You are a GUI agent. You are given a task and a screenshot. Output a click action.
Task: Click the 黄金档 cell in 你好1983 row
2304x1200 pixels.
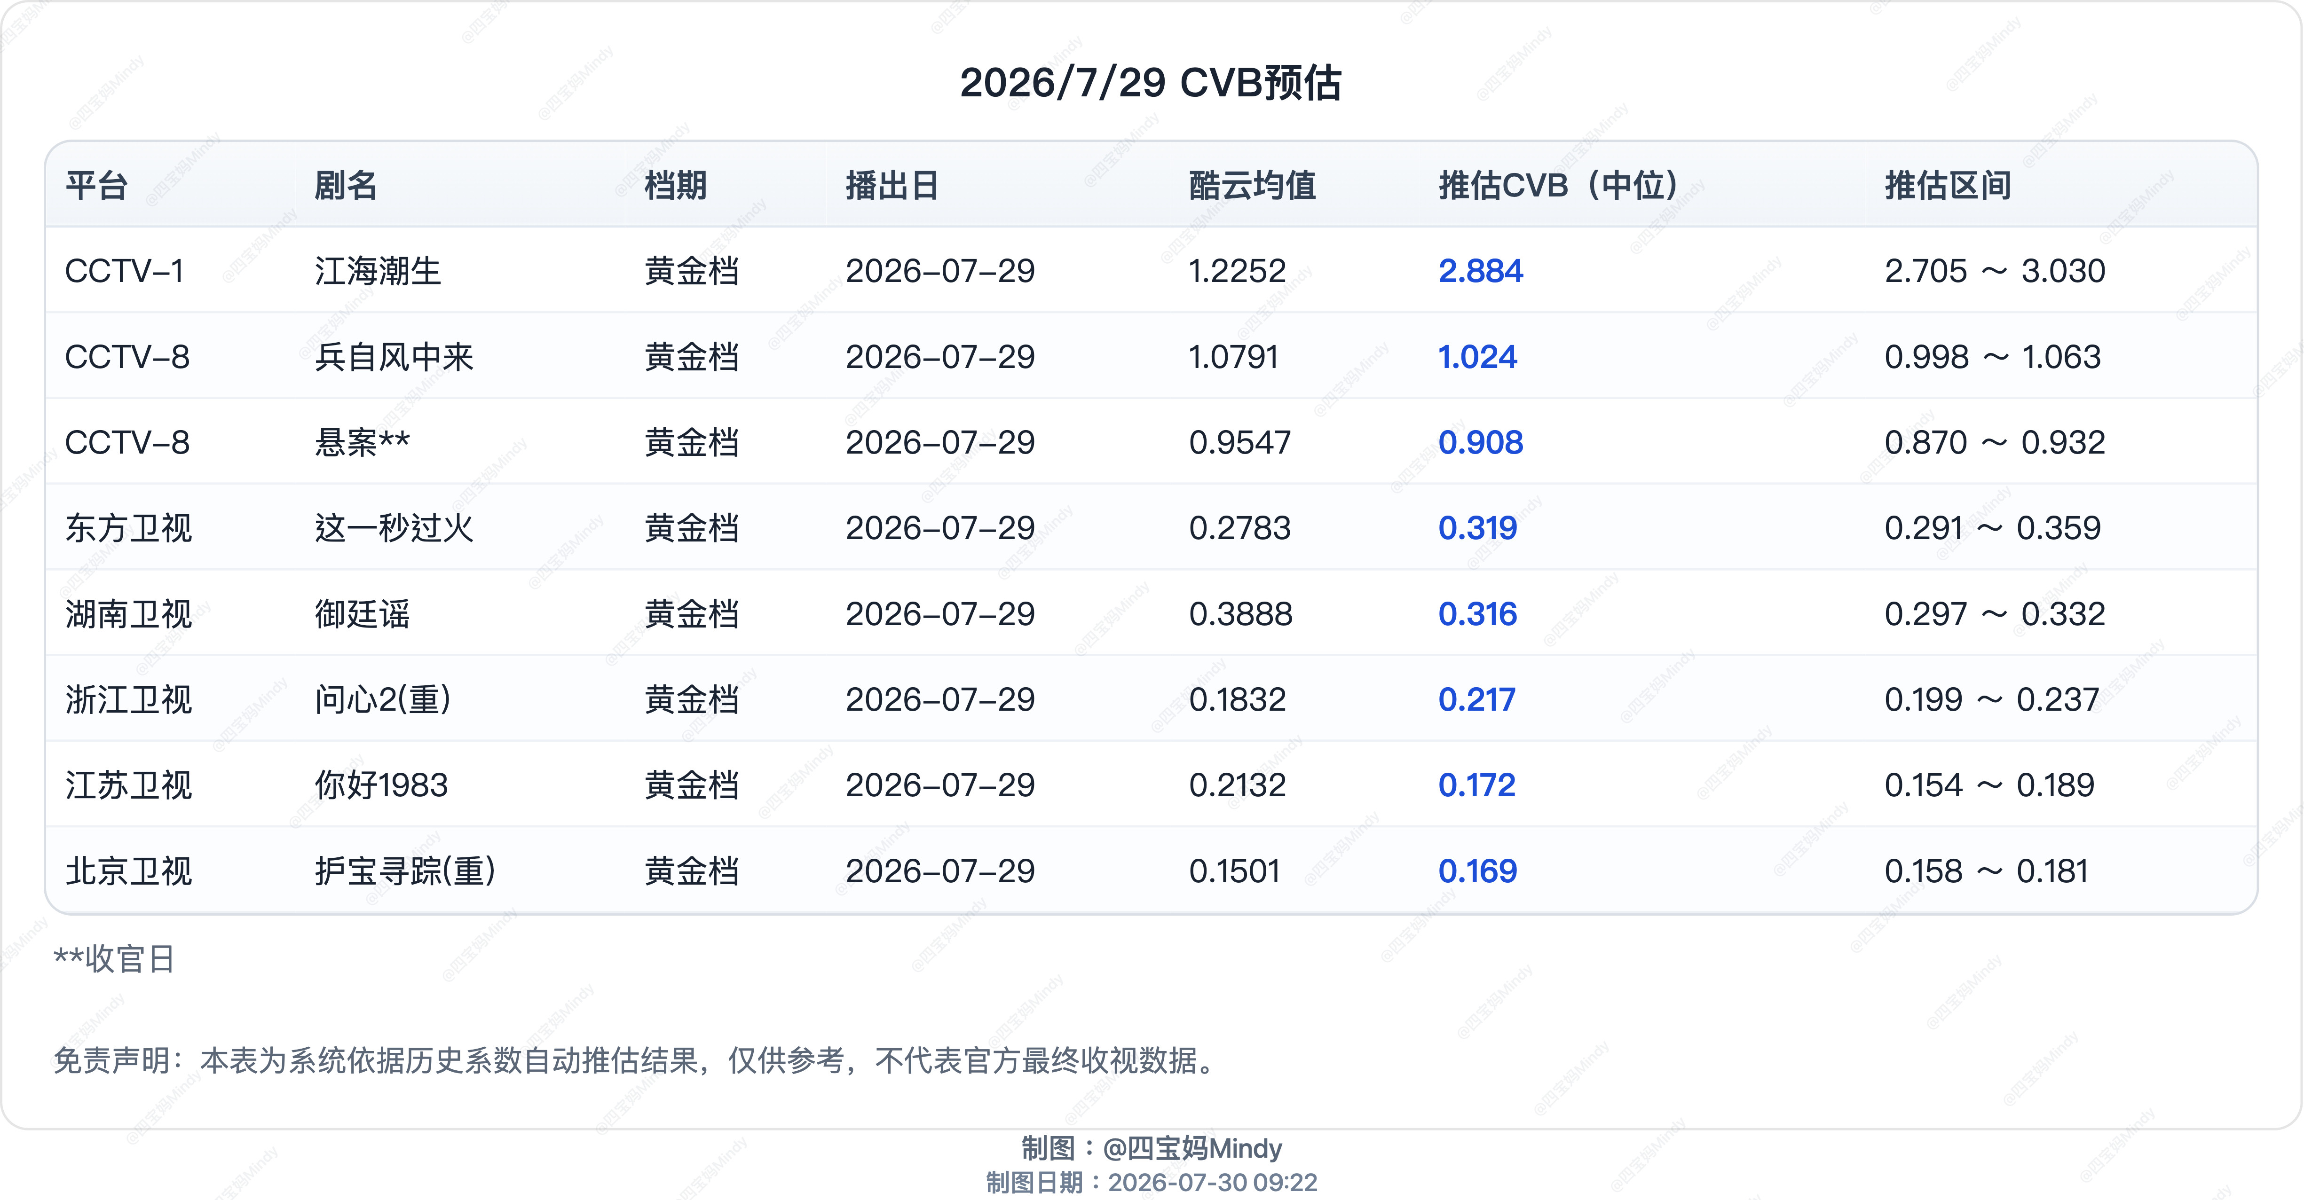tap(692, 786)
